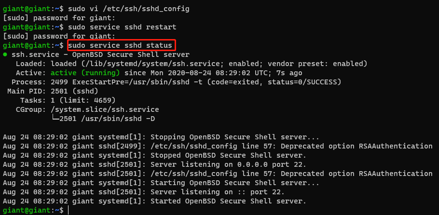The height and width of the screenshot is (215, 439).
Task: Click the 'Main PID: 2501 (sshd)' line
Action: 53,91
